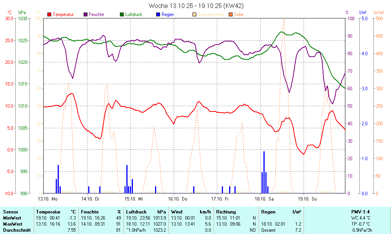Image resolution: width=391 pixels, height=234 pixels.
Task: Select the Sensor column header in the table
Action: [11, 212]
